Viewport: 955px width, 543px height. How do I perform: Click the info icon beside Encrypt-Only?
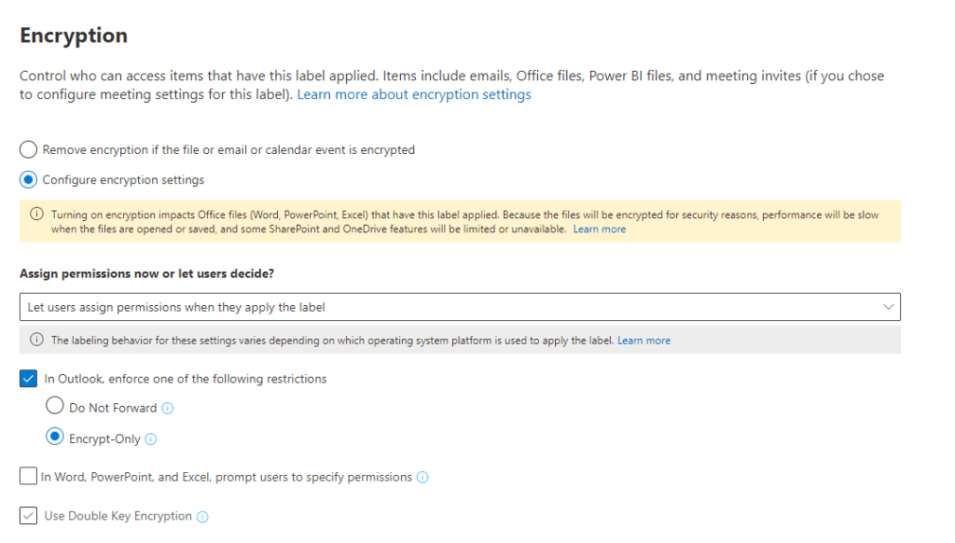pyautogui.click(x=151, y=439)
